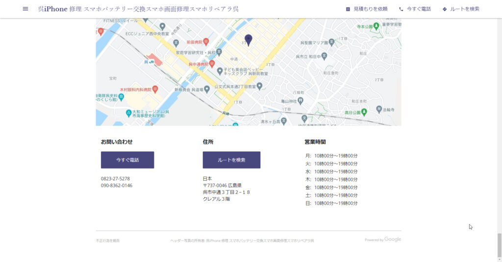Screen dimensions: 502x262
Task: Click Powered by Google in footer
Action: pyautogui.click(x=383, y=239)
